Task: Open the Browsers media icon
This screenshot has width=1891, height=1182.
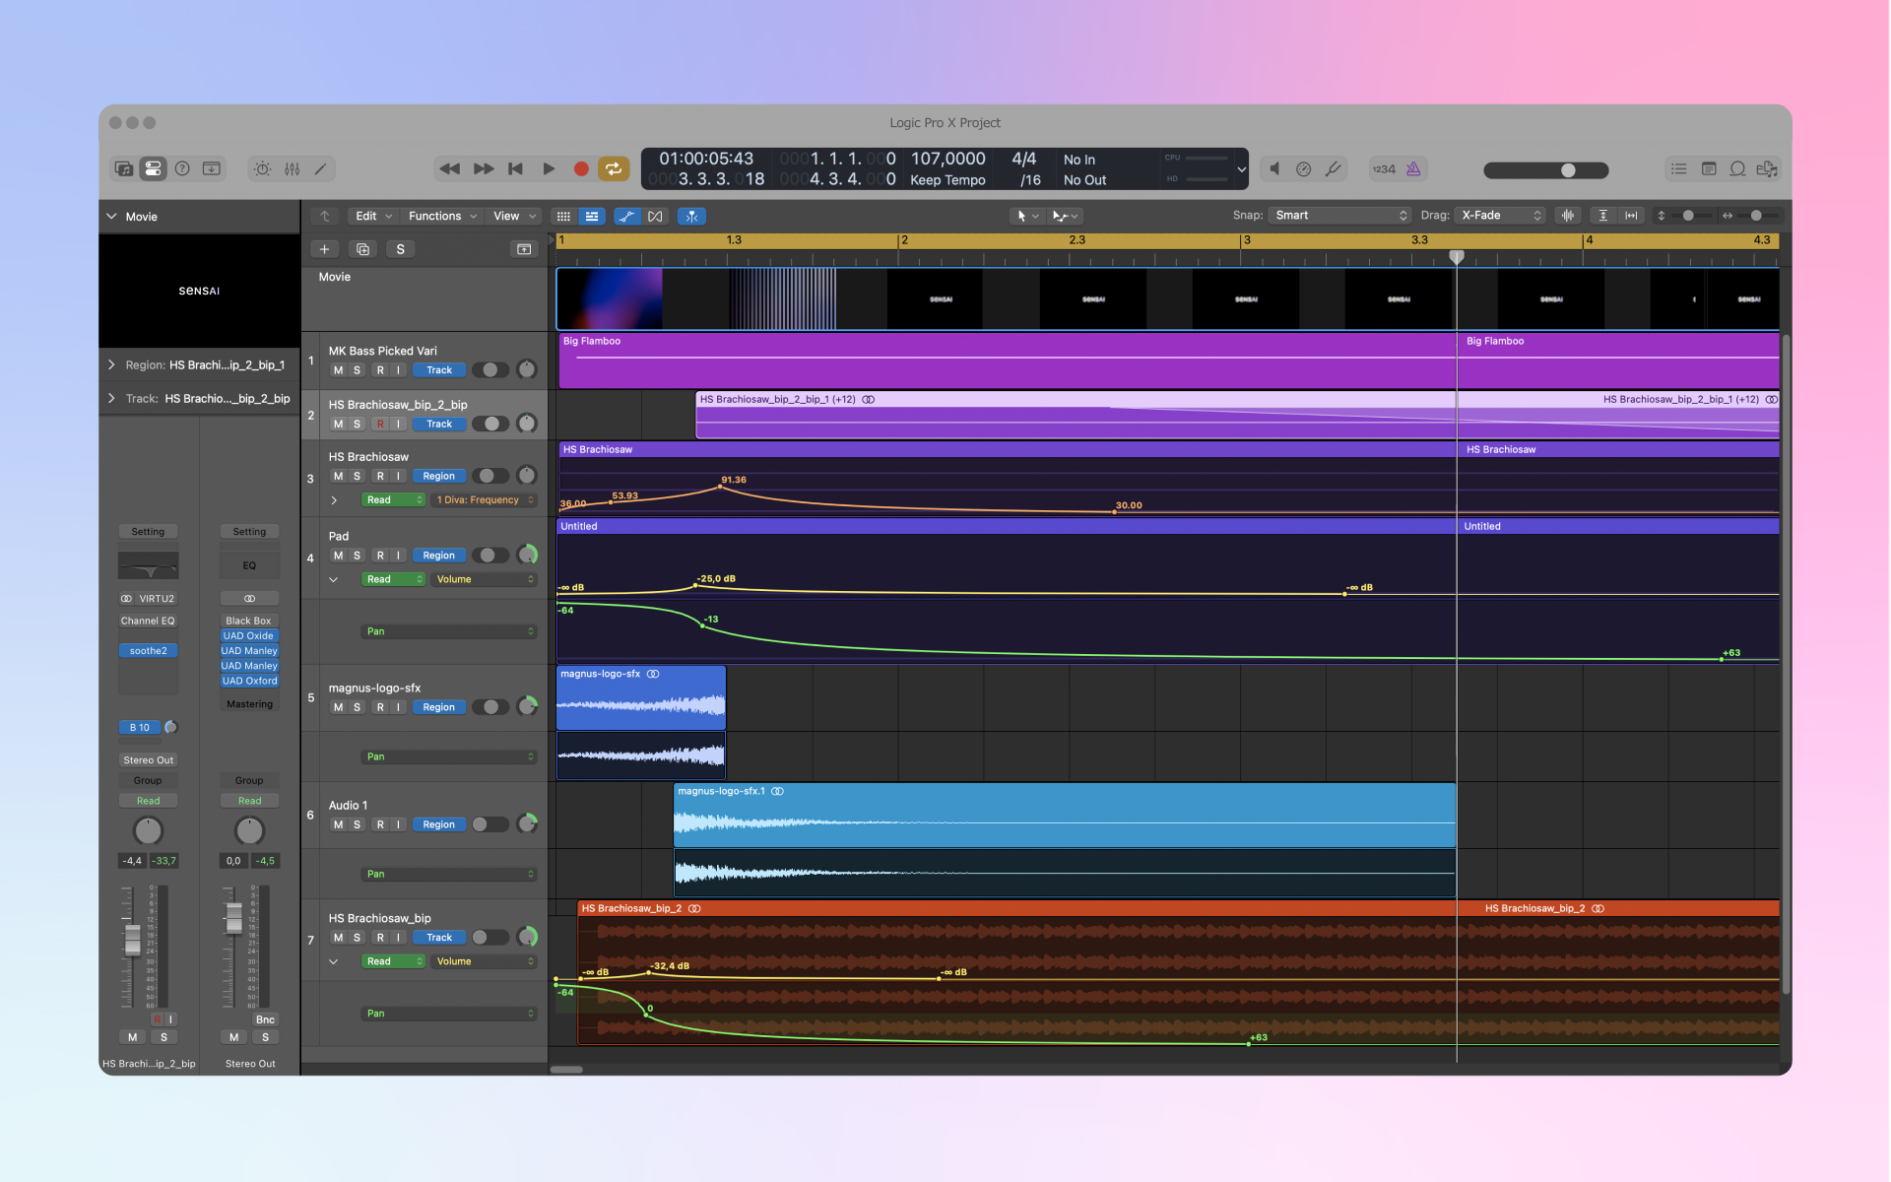Action: pyautogui.click(x=1767, y=169)
